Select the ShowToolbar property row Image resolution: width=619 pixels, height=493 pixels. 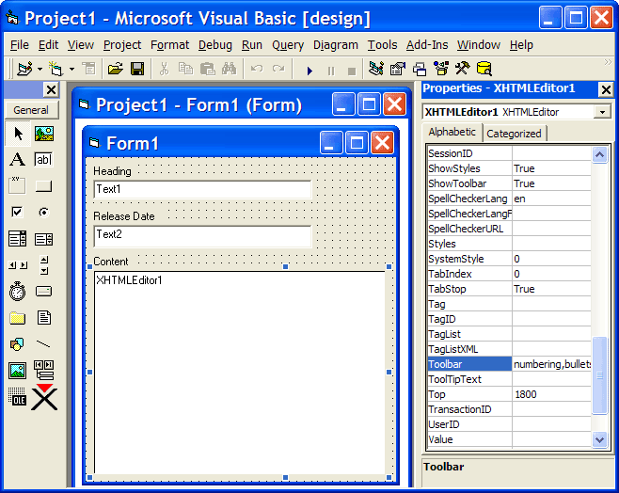[509, 183]
